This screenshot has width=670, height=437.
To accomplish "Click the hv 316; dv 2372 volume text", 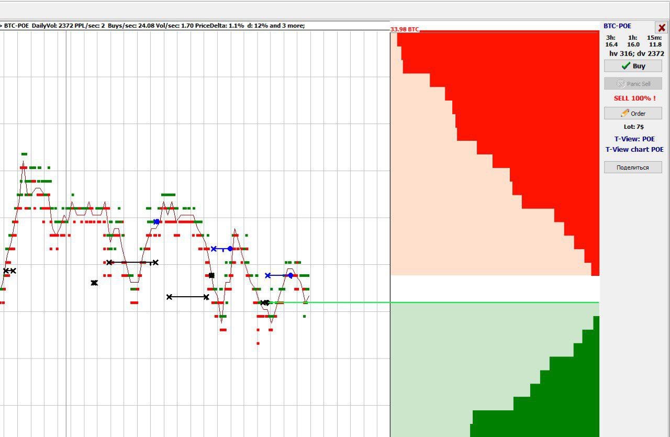I will [636, 53].
